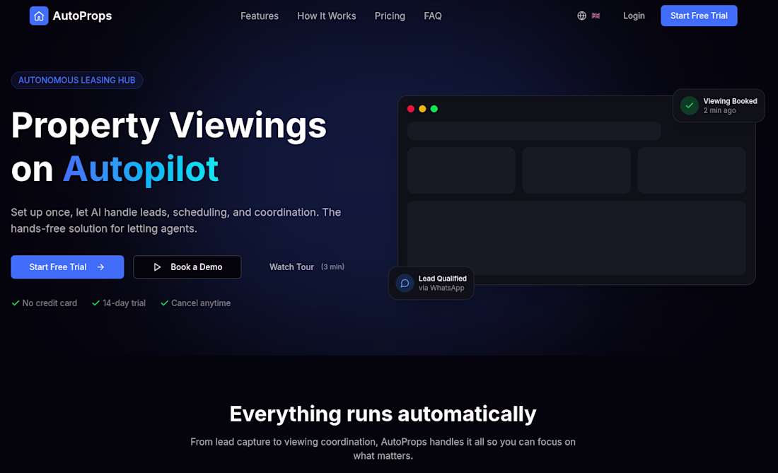Screen dimensions: 778x473
Task: Click the green dot in mockup window
Action: [x=434, y=109]
